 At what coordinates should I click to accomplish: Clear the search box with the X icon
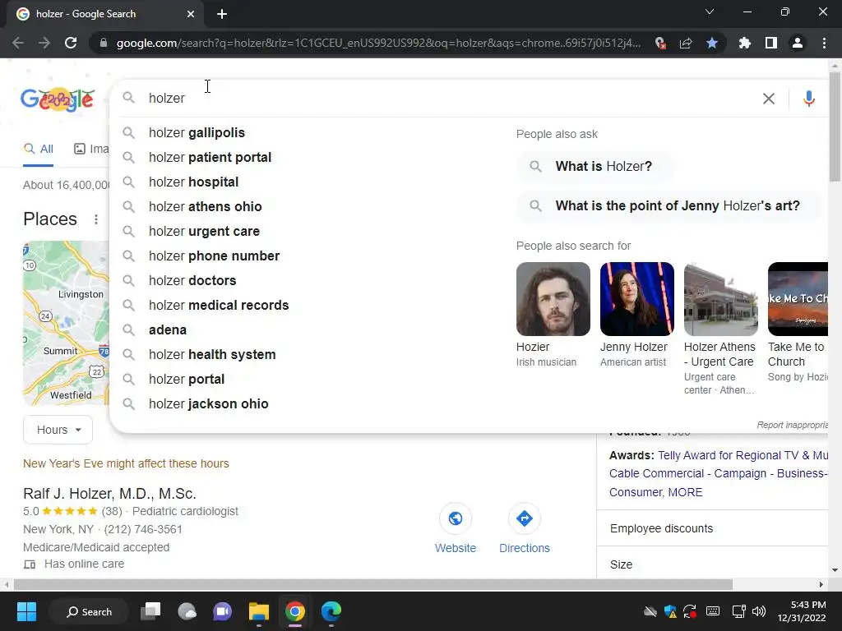coord(769,99)
